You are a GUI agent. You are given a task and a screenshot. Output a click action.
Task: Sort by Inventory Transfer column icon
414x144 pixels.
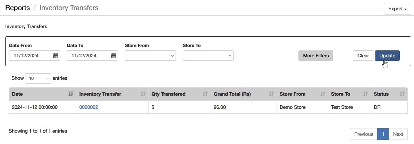[x=143, y=94]
